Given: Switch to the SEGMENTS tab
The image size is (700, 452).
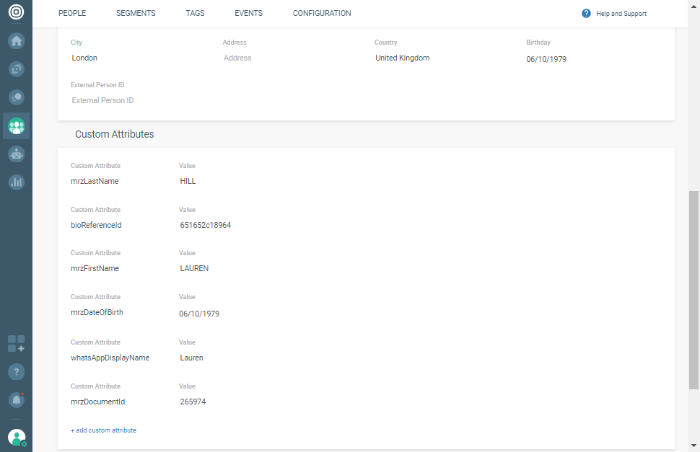Looking at the screenshot, I should [x=136, y=14].
